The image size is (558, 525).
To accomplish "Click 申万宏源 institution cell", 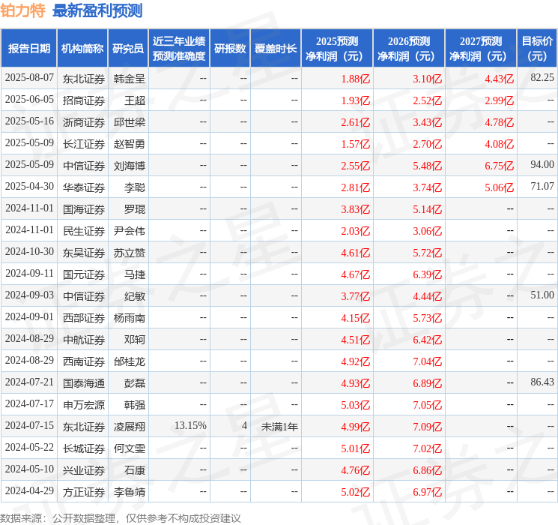I will pyautogui.click(x=84, y=405).
